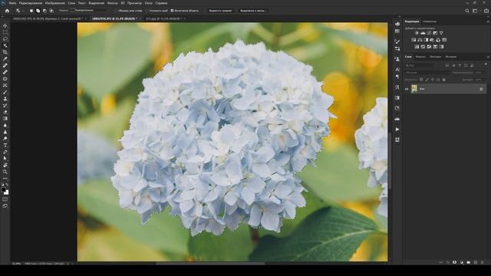Open the layer fill dropdown
This screenshot has width=491, height=276.
[480, 80]
